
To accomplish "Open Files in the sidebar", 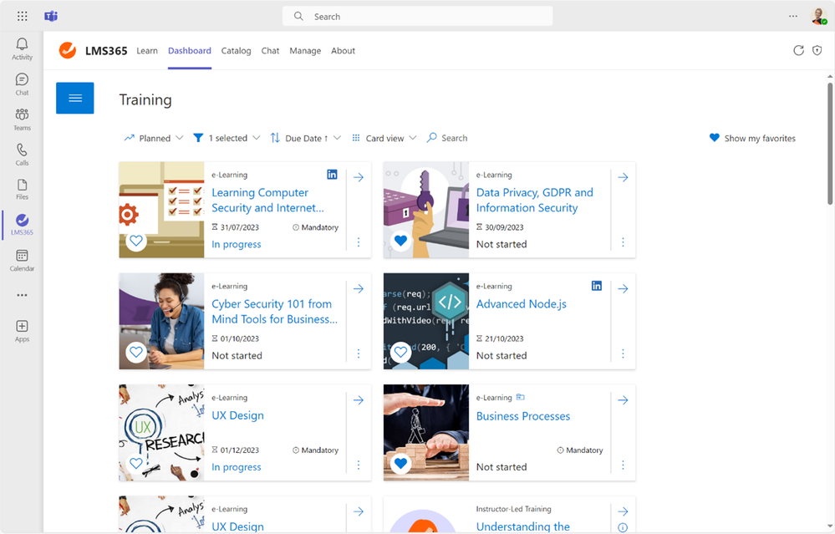I will [22, 190].
